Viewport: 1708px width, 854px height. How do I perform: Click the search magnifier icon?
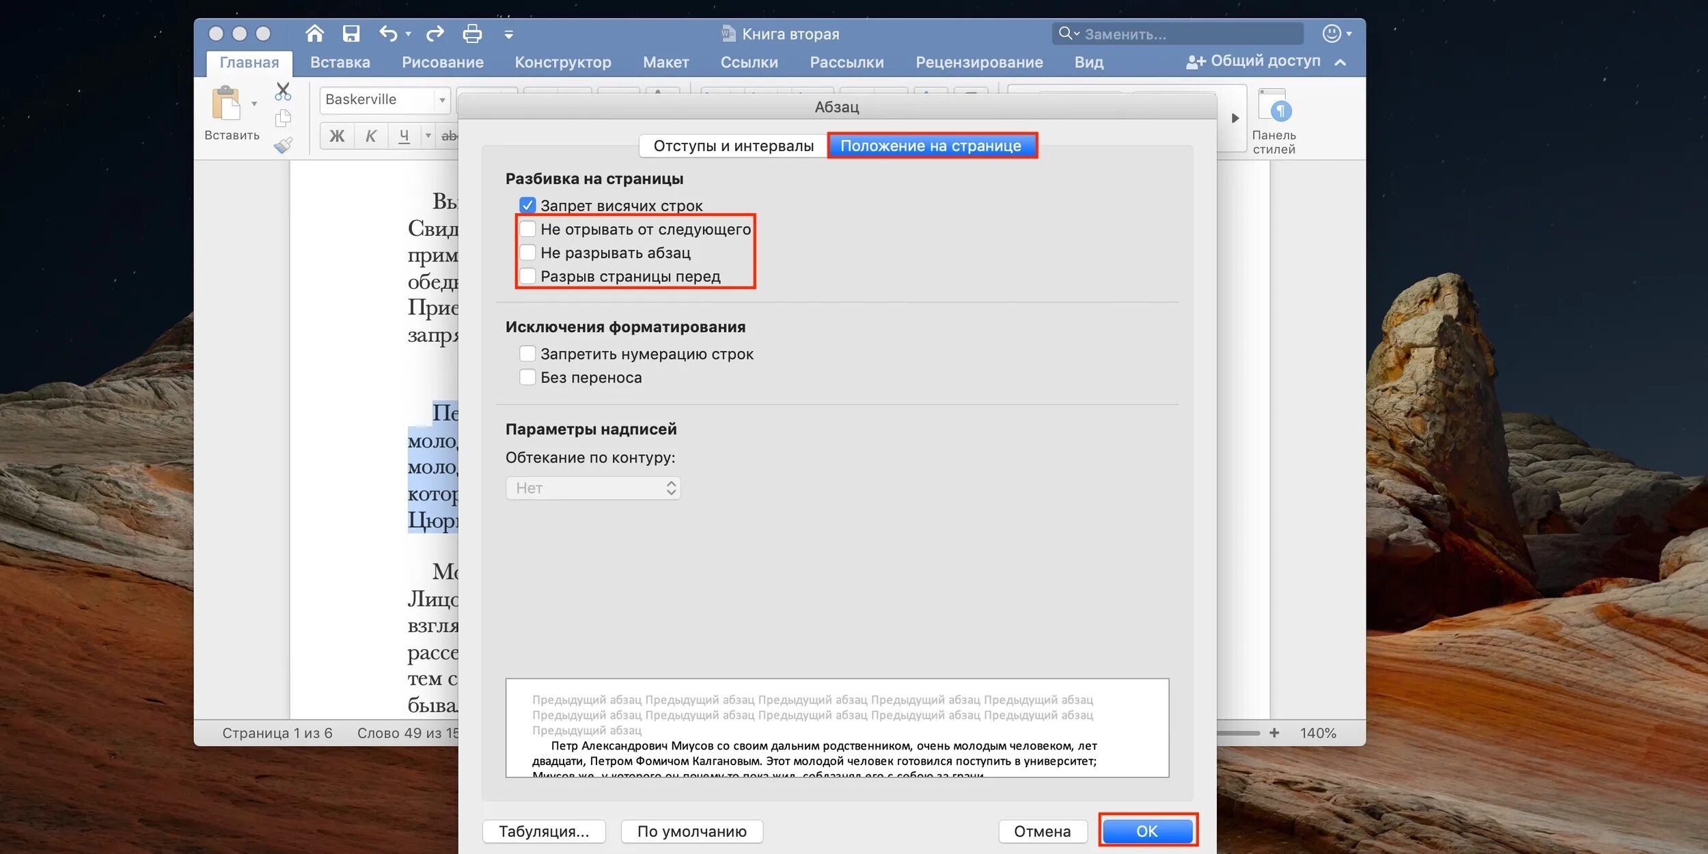click(x=1066, y=33)
